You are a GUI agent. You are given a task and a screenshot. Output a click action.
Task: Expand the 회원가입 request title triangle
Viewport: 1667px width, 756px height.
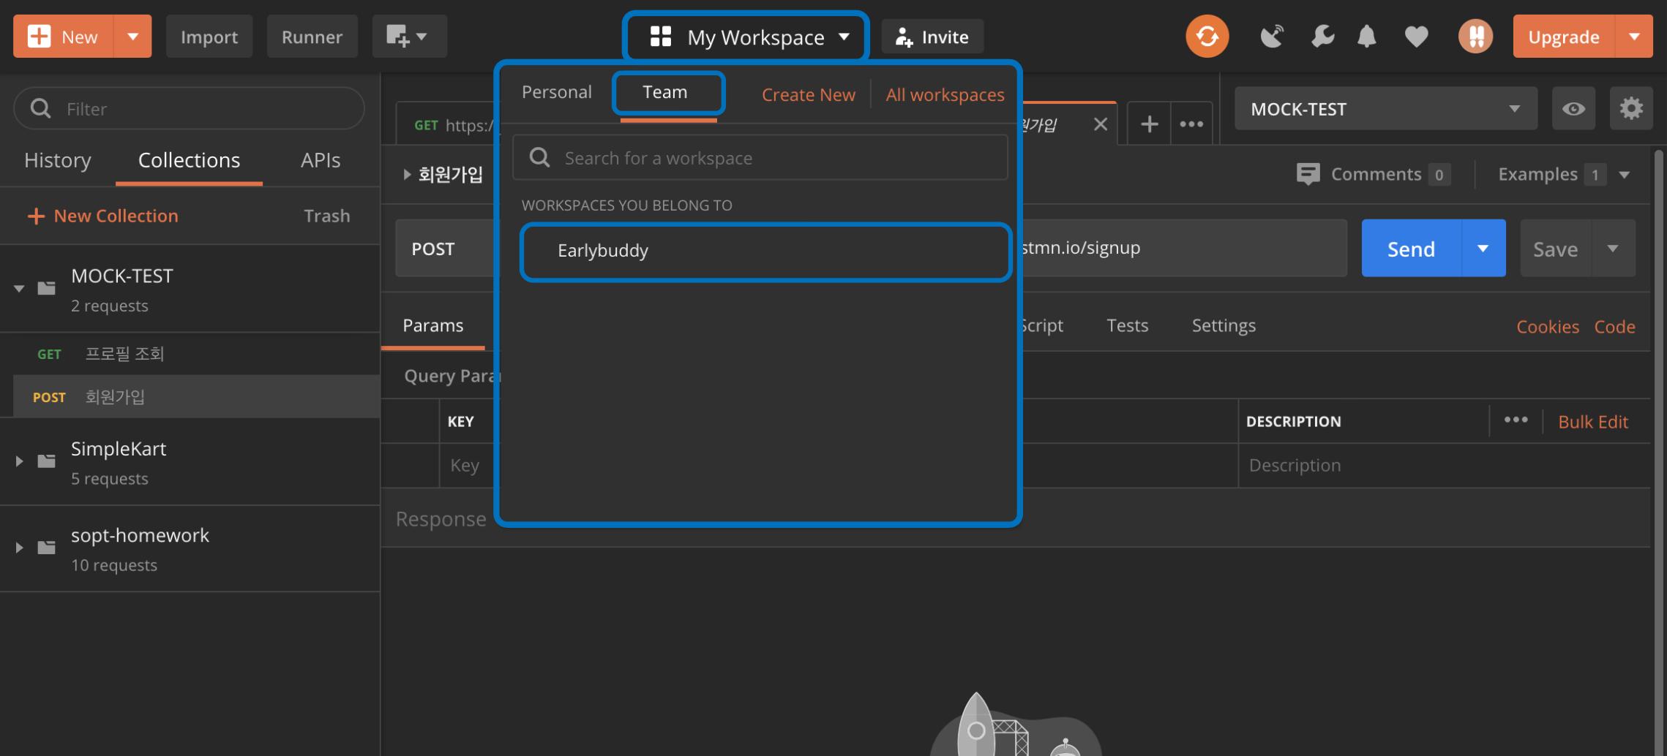point(407,175)
